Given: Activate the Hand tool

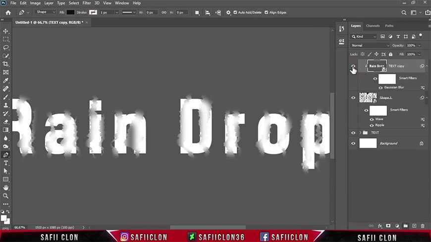Looking at the screenshot, I should click(6, 188).
